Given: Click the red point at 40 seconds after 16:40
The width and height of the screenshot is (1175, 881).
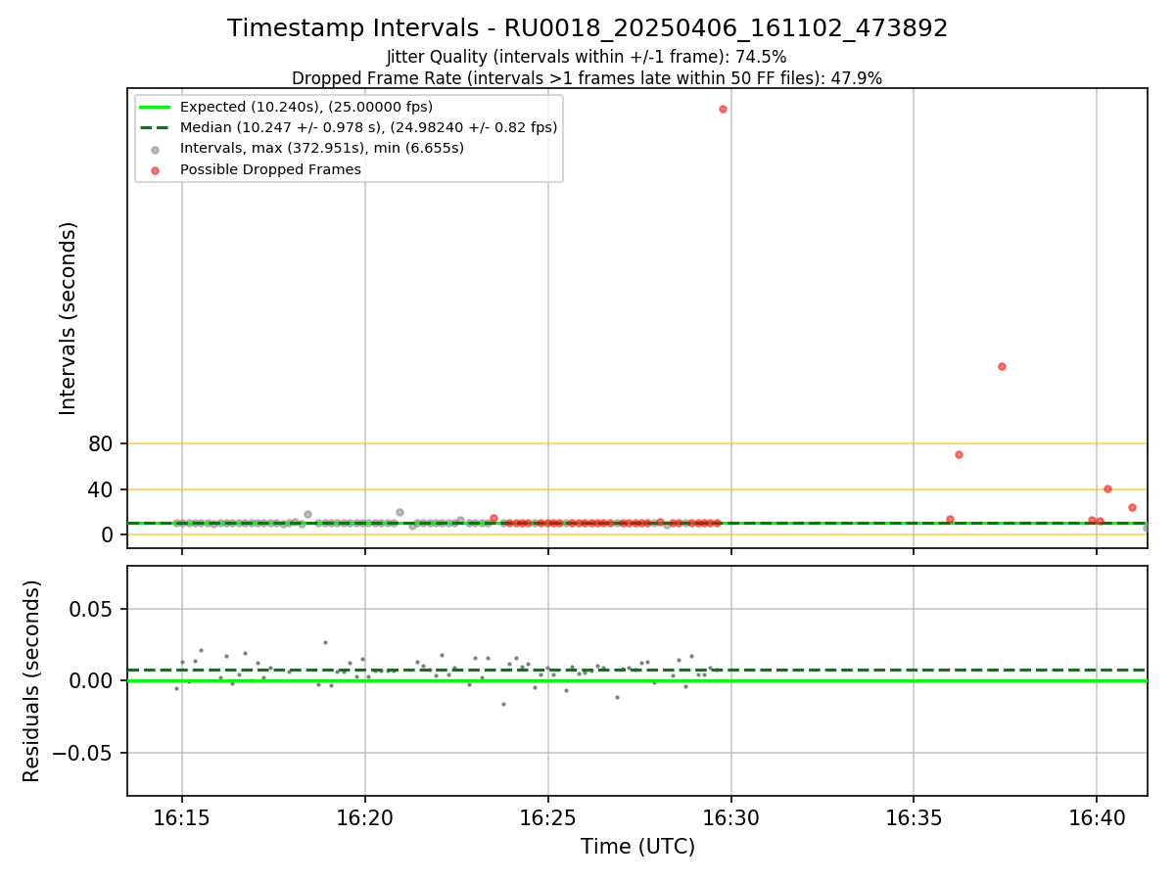Looking at the screenshot, I should click(1107, 488).
